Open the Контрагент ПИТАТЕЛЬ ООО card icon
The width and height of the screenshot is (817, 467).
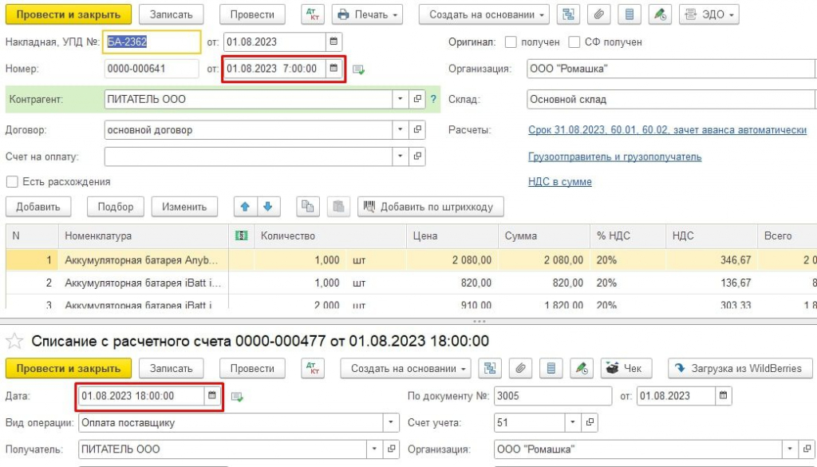pos(417,99)
